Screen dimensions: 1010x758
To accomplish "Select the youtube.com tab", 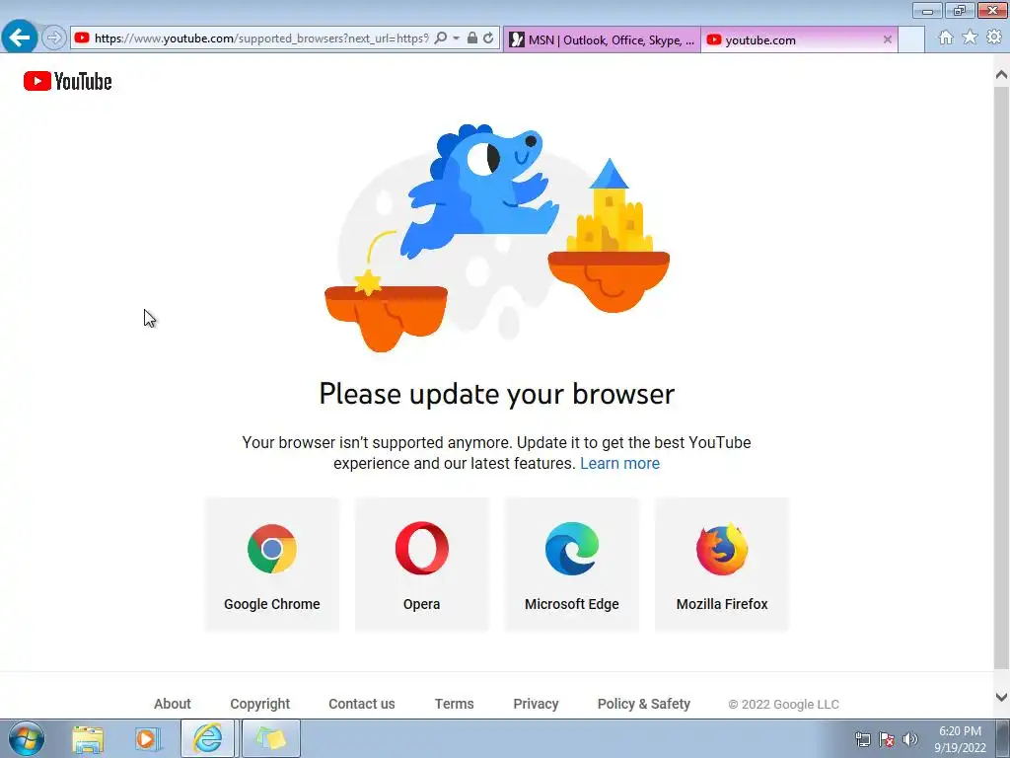I will [799, 39].
